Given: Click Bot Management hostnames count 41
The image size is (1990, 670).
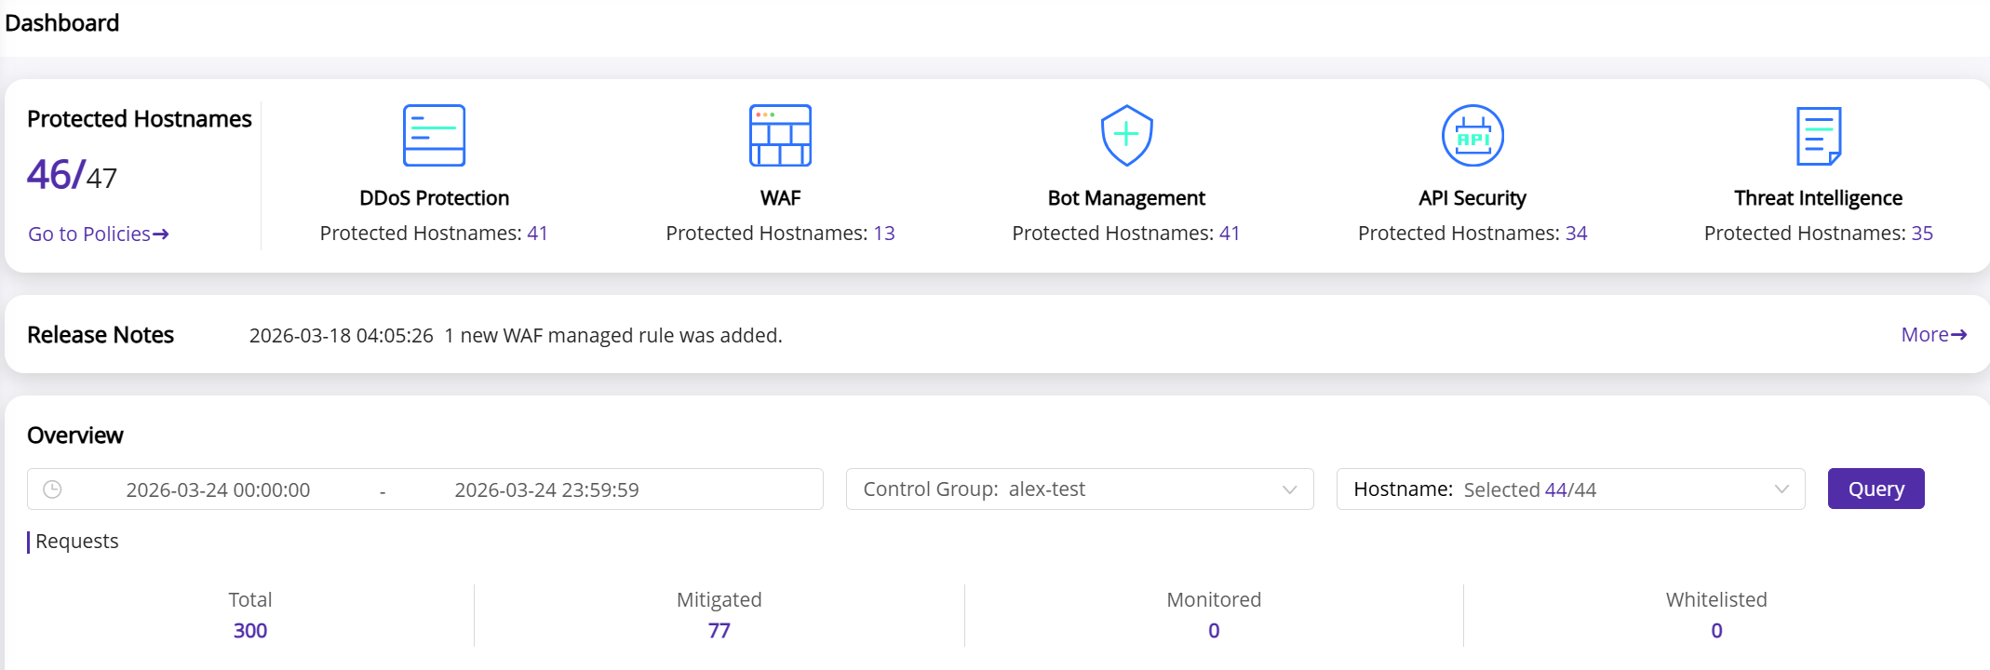Looking at the screenshot, I should 1230,233.
